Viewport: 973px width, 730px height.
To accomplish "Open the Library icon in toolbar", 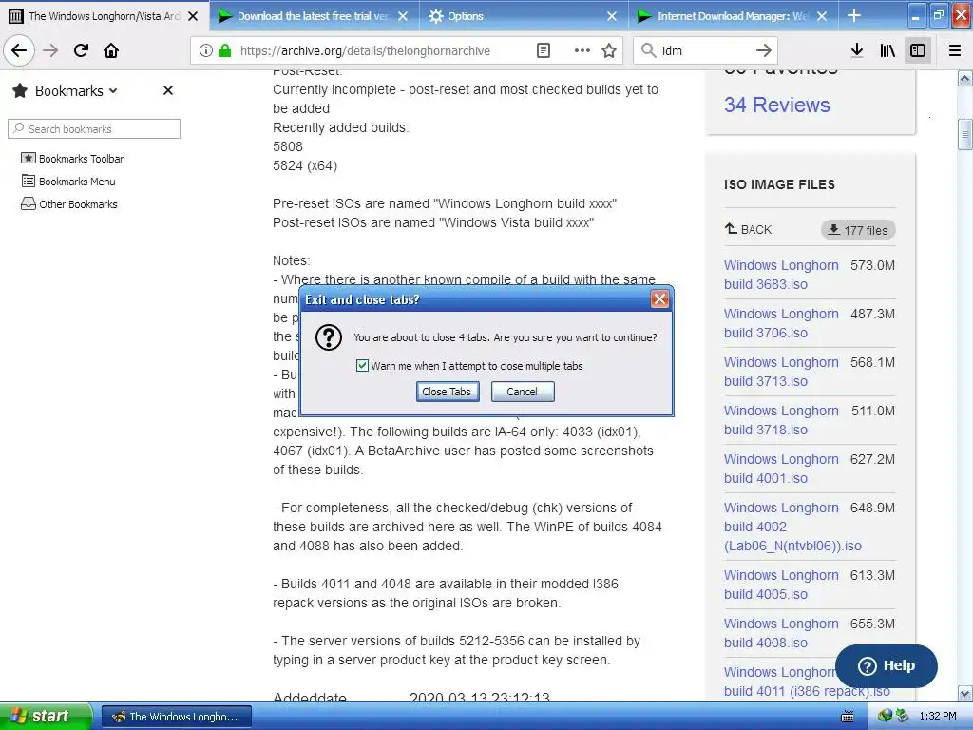I will (887, 50).
